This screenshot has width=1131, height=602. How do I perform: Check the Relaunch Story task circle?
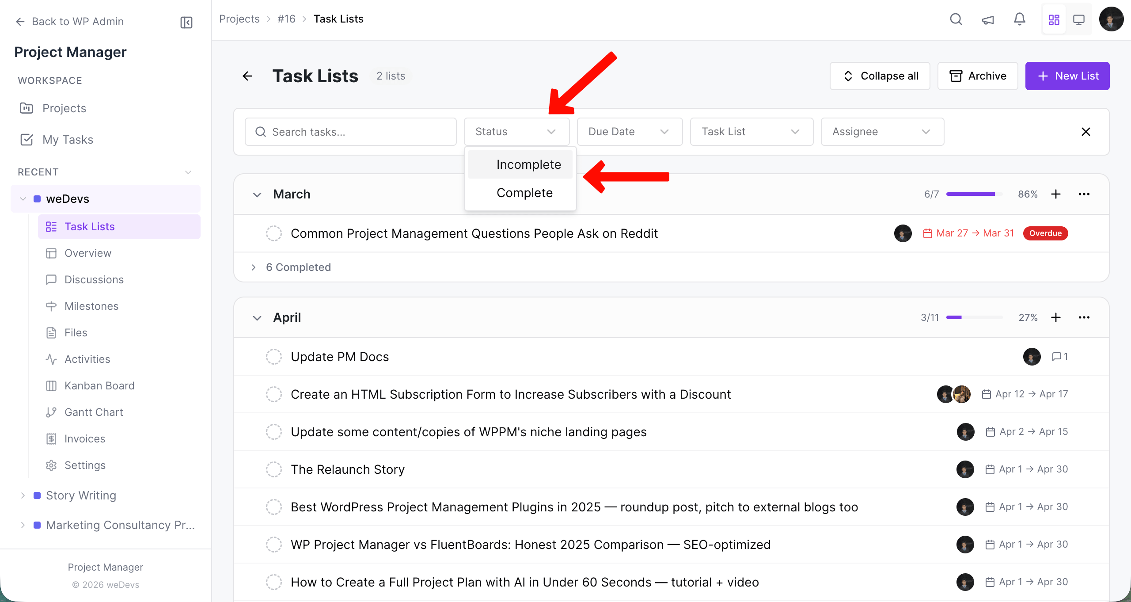pyautogui.click(x=274, y=469)
